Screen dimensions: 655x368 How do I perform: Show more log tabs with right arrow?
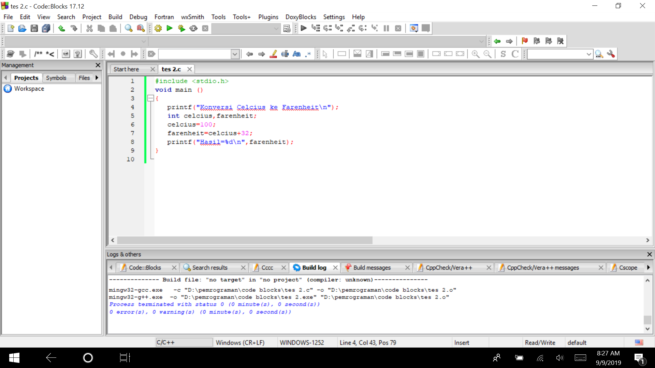(648, 267)
